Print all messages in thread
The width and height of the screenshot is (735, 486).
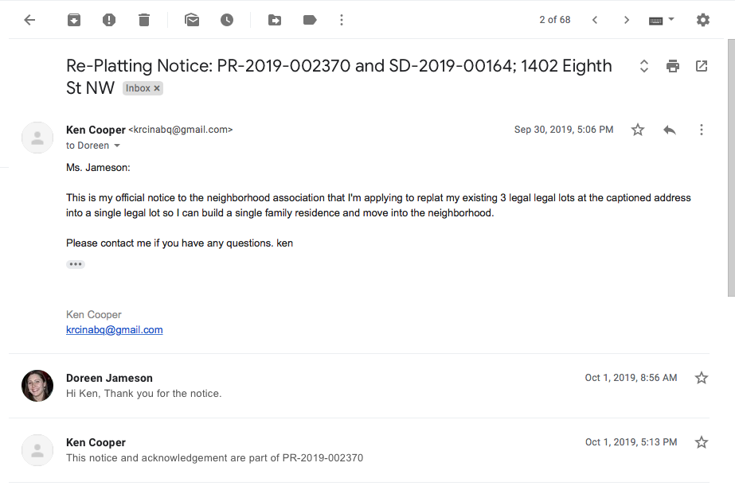673,66
